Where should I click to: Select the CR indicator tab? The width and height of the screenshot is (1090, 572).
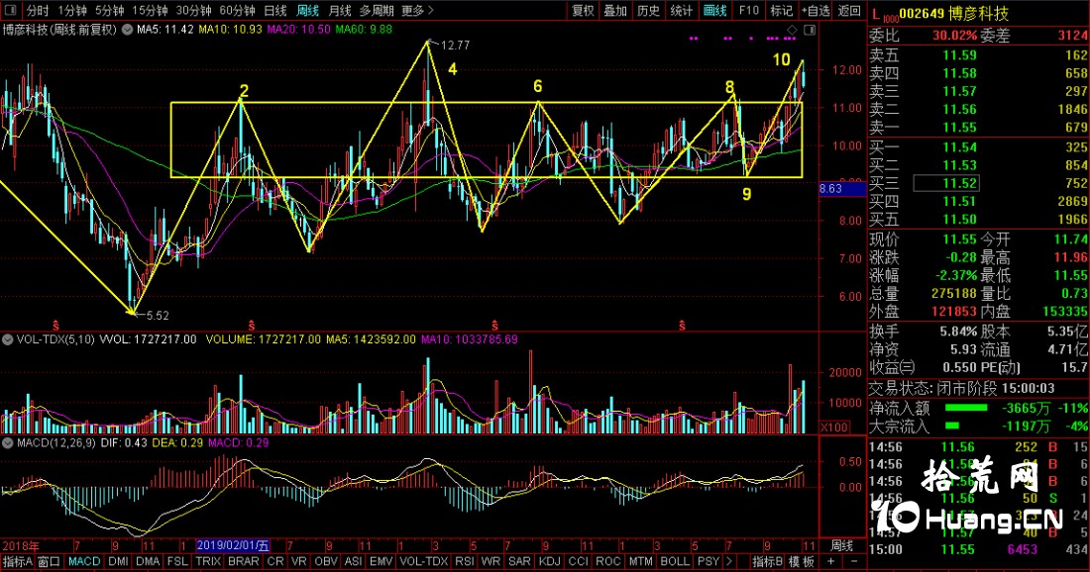[276, 561]
